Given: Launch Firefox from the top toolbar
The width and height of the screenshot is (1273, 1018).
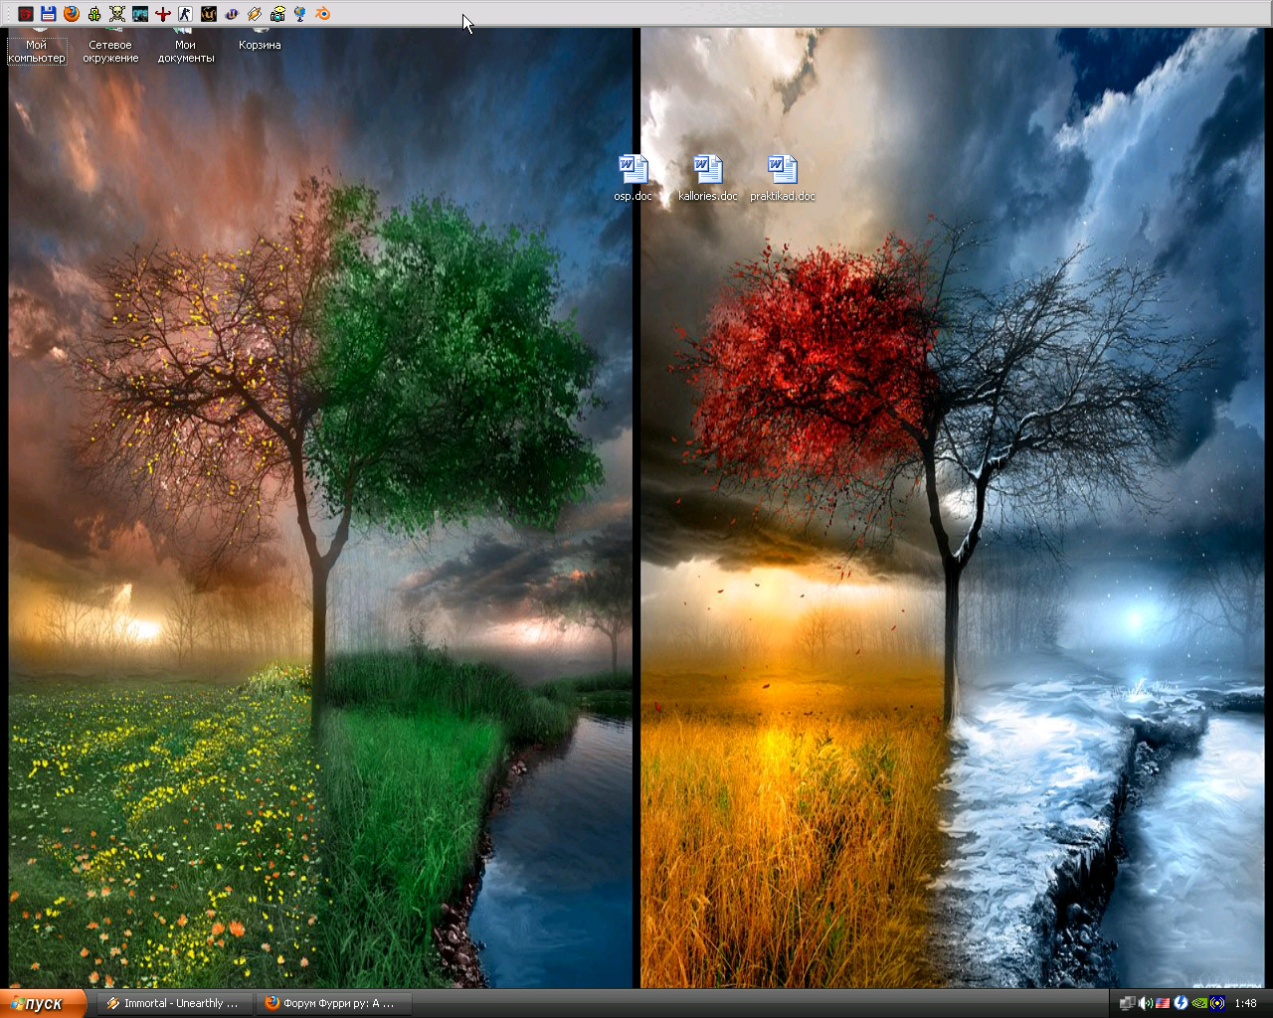Looking at the screenshot, I should point(71,14).
